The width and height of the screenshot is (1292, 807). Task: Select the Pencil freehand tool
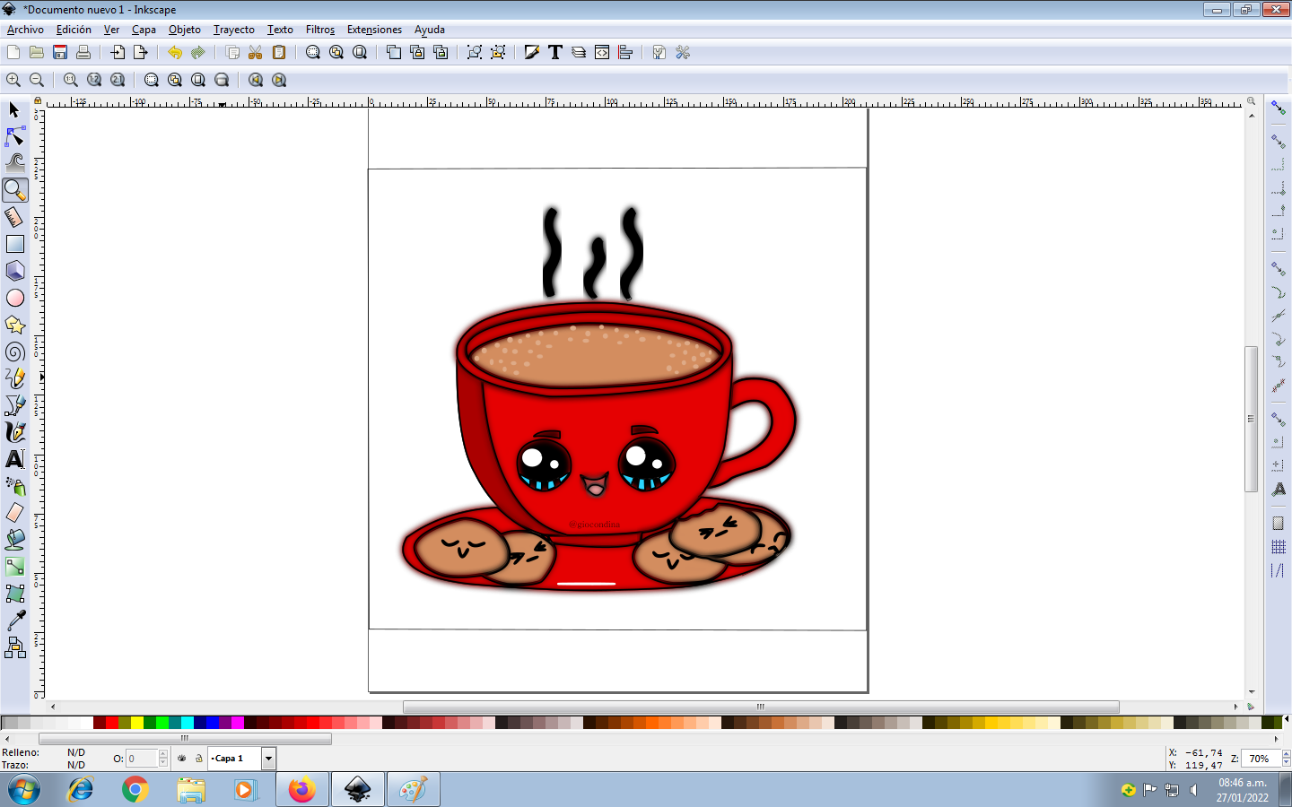click(x=14, y=378)
